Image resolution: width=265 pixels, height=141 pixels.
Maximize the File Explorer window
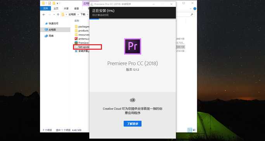(184, 3)
